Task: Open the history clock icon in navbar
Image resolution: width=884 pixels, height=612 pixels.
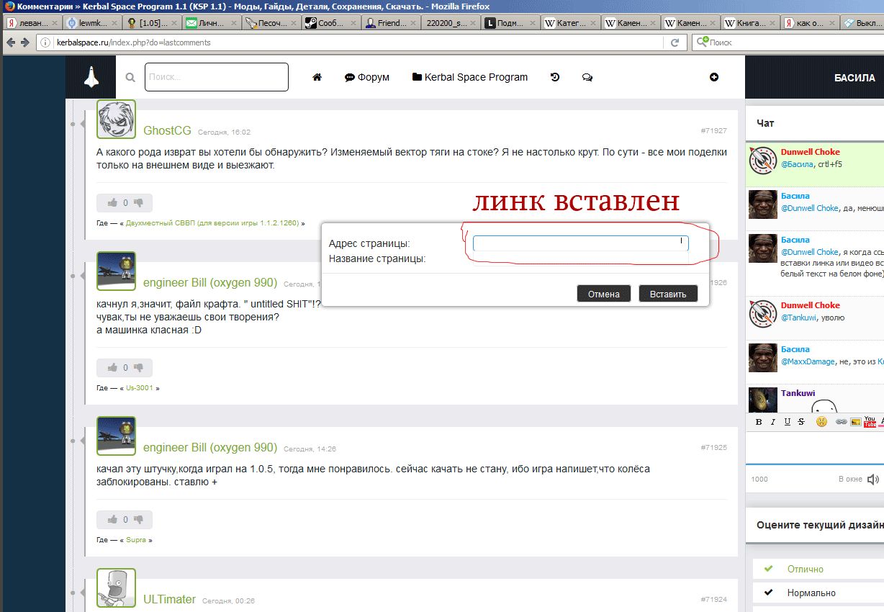Action: (555, 77)
